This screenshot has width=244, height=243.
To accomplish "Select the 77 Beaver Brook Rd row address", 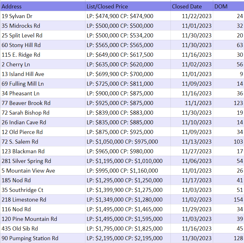I will click(26, 103).
